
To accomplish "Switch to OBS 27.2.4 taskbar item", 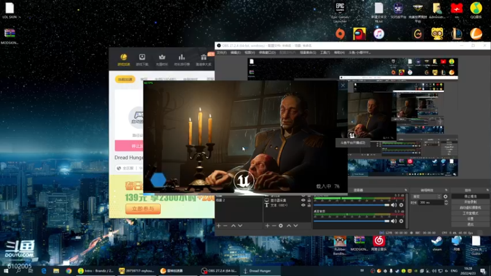I will click(x=219, y=271).
